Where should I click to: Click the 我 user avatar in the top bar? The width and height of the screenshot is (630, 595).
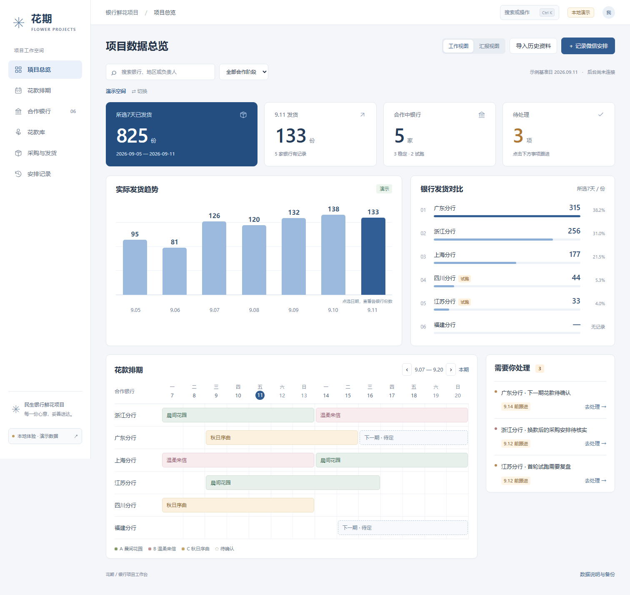[x=609, y=13]
